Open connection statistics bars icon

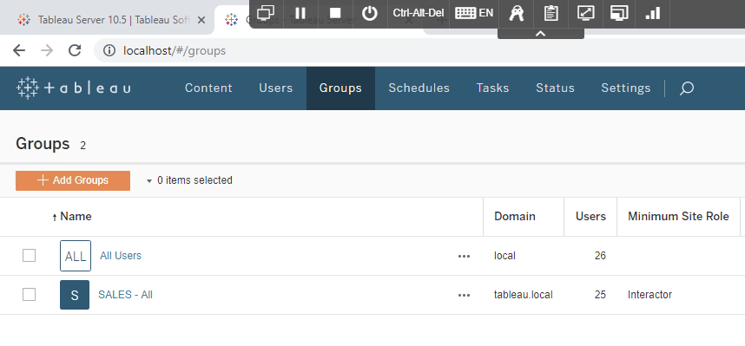pos(653,13)
